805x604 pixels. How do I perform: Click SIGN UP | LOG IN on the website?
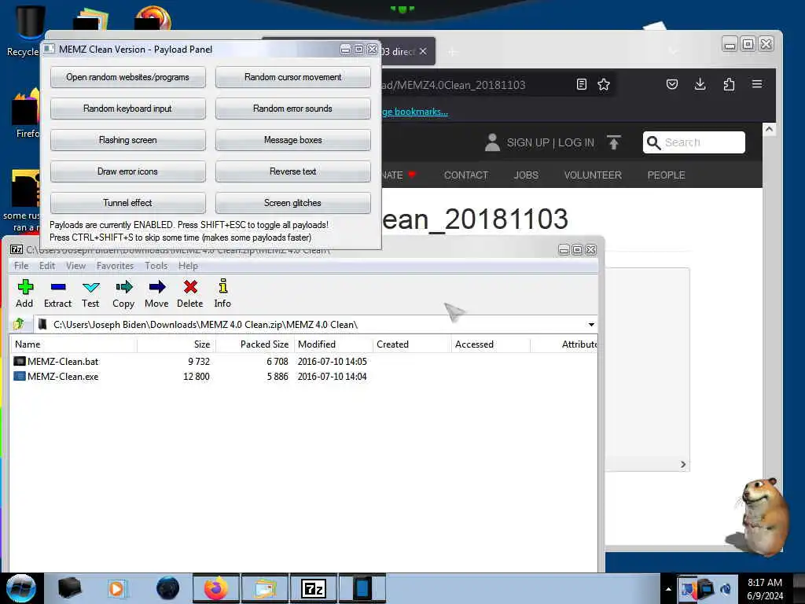coord(550,142)
